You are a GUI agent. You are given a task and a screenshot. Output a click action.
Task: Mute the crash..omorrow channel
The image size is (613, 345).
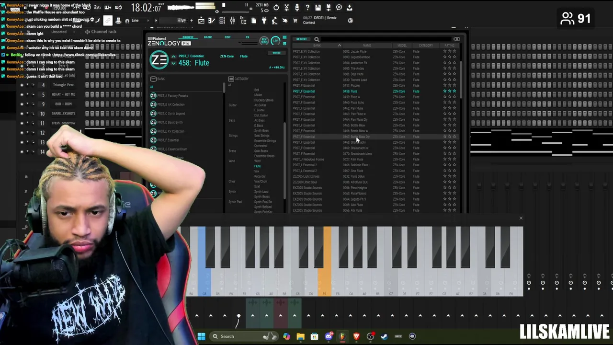[x=22, y=123]
